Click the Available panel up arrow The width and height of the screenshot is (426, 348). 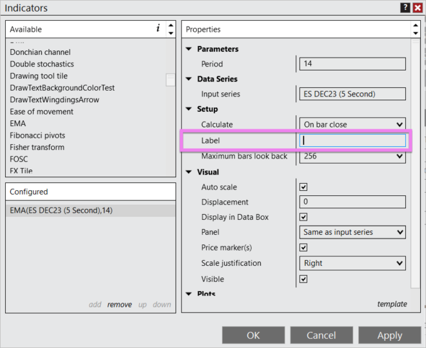[x=170, y=25]
